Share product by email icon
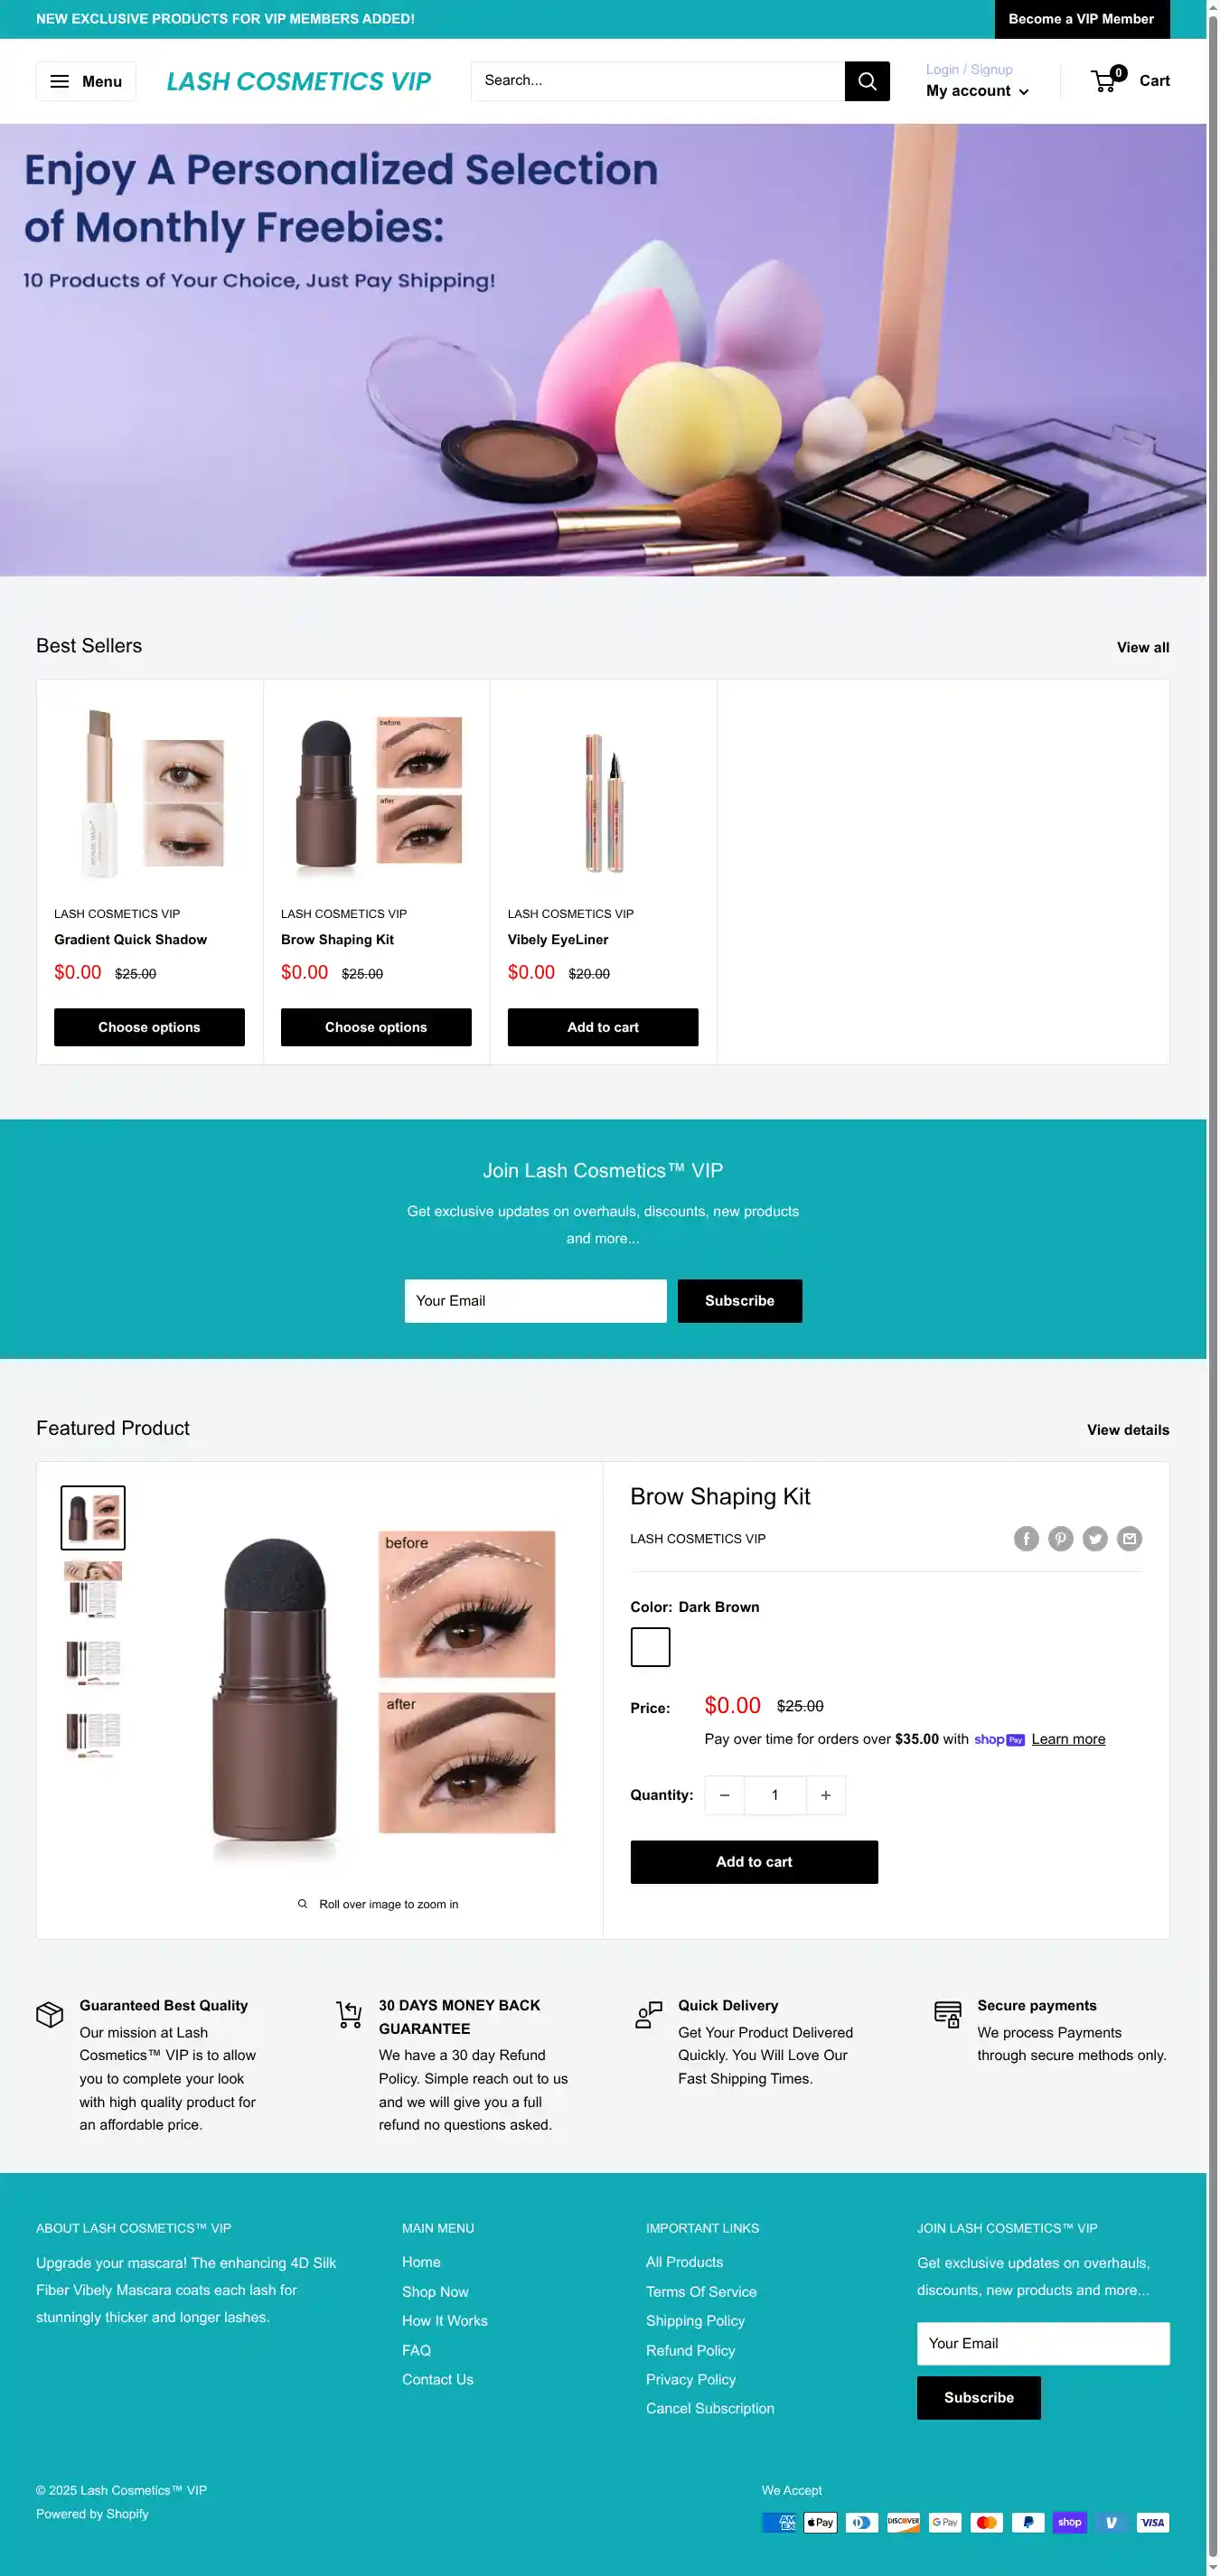Viewport: 1220px width, 2576px height. click(1129, 1538)
